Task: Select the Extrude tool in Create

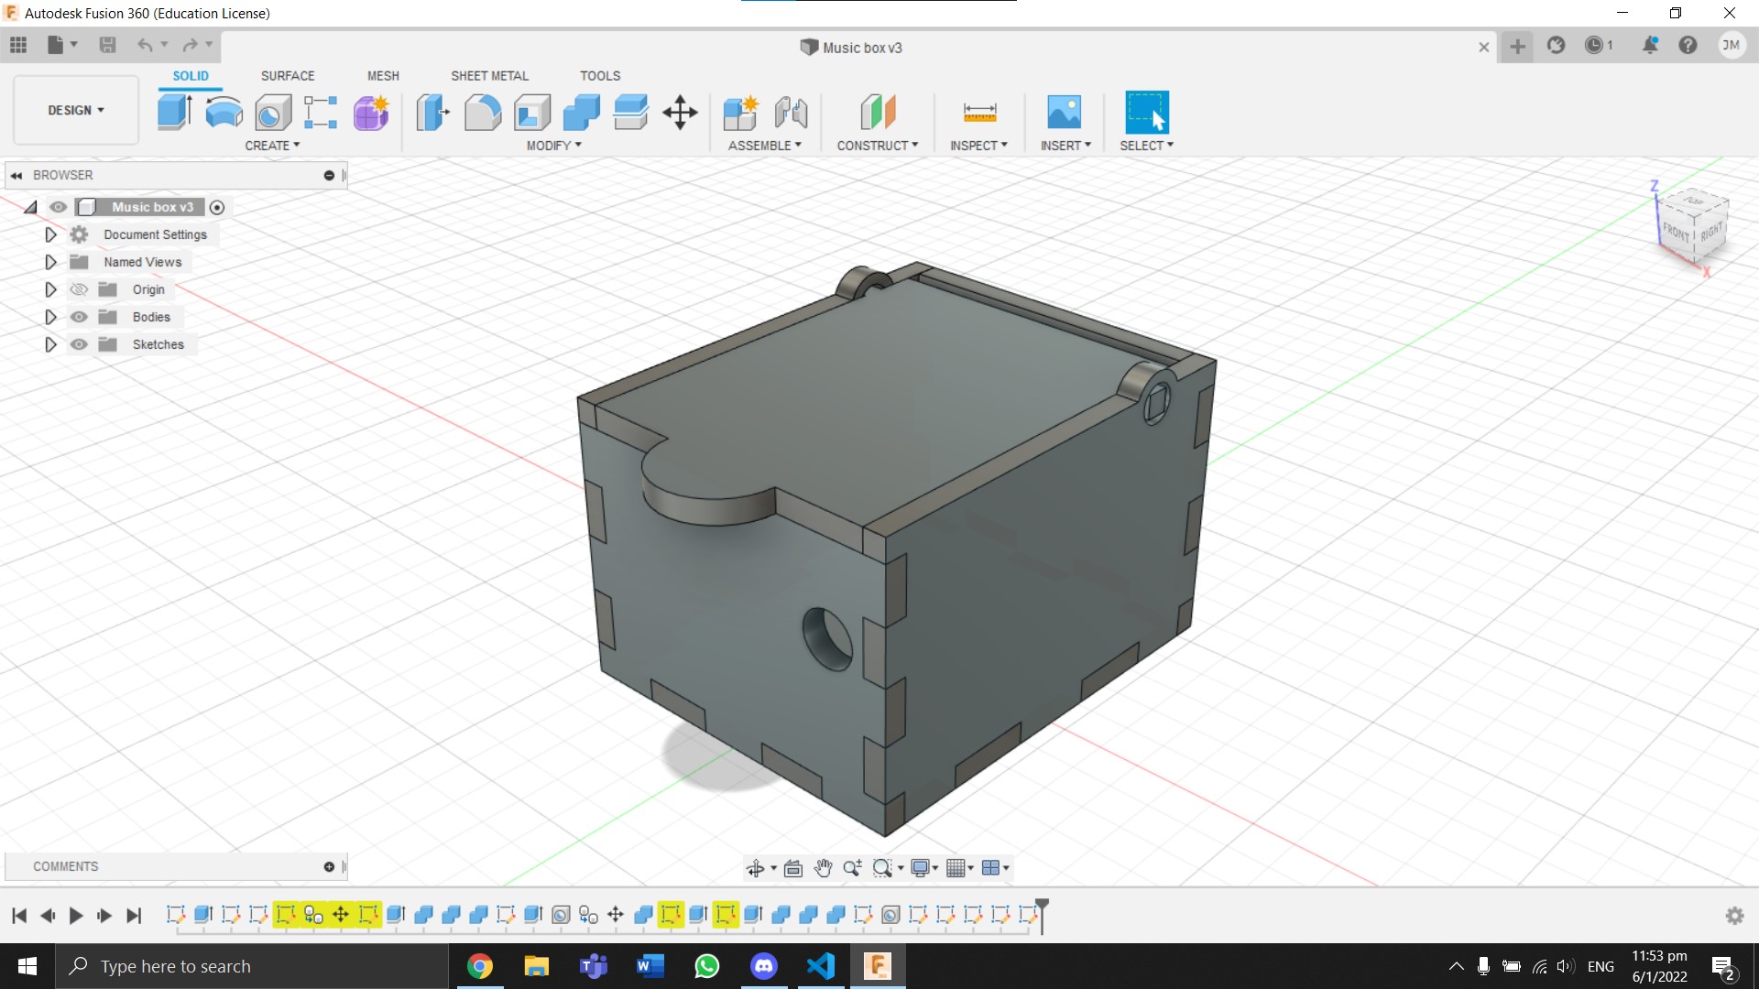Action: (x=174, y=113)
